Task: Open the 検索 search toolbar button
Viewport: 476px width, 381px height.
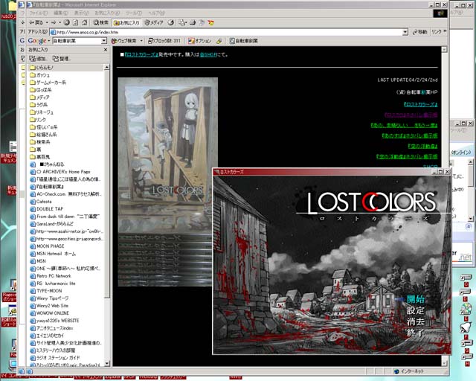Action: (x=101, y=22)
